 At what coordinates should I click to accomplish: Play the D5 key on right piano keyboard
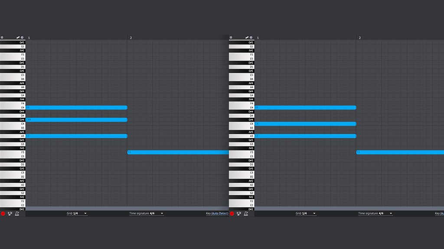pyautogui.click(x=242, y=67)
